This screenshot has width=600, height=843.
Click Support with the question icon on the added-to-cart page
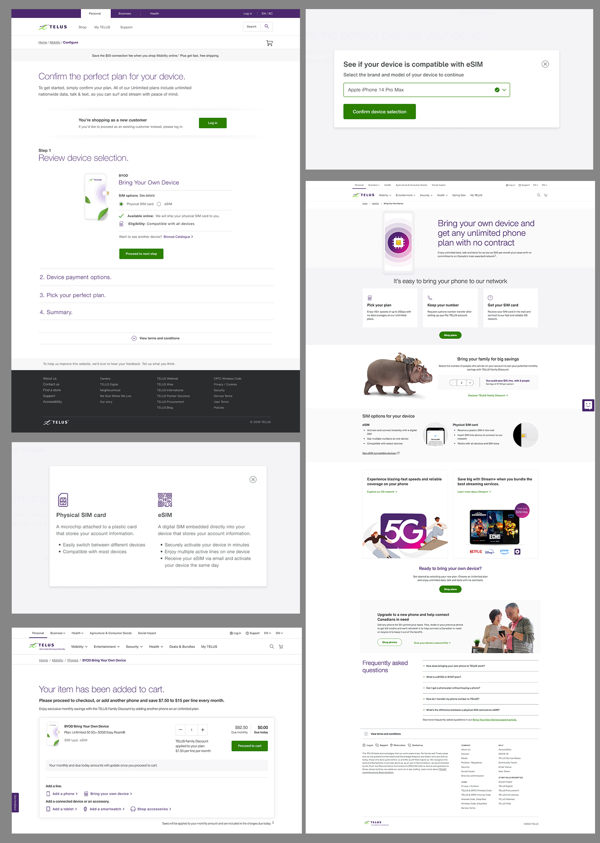click(x=253, y=633)
